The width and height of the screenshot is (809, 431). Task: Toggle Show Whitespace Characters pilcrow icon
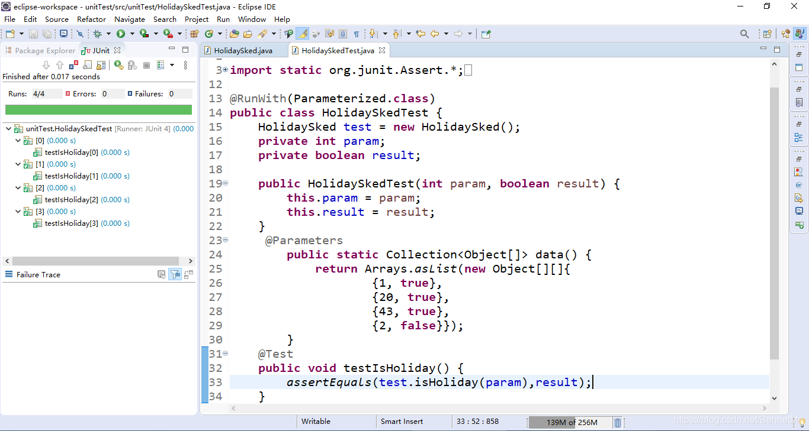[357, 34]
